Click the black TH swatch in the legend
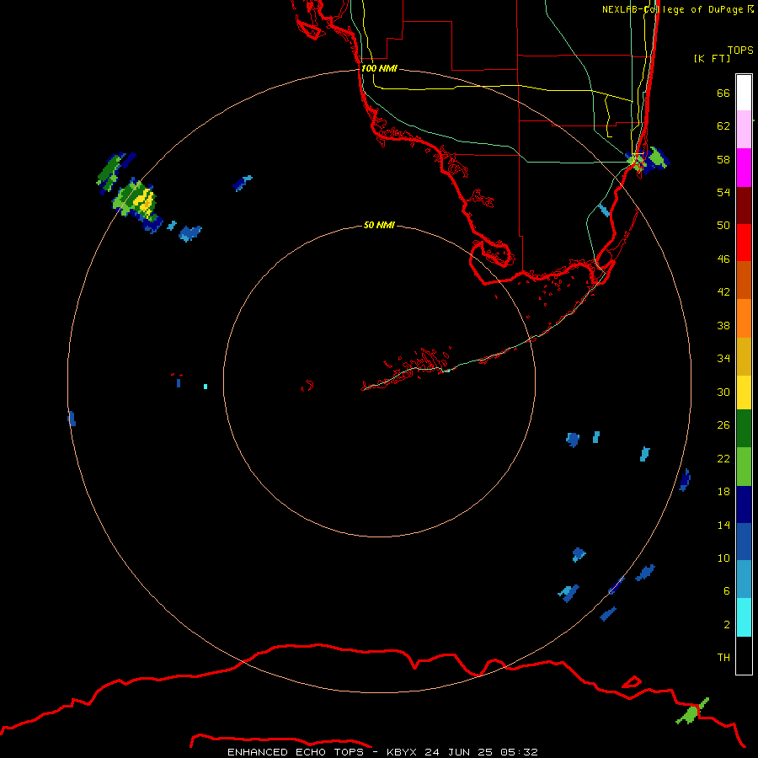This screenshot has width=758, height=758. point(744,655)
